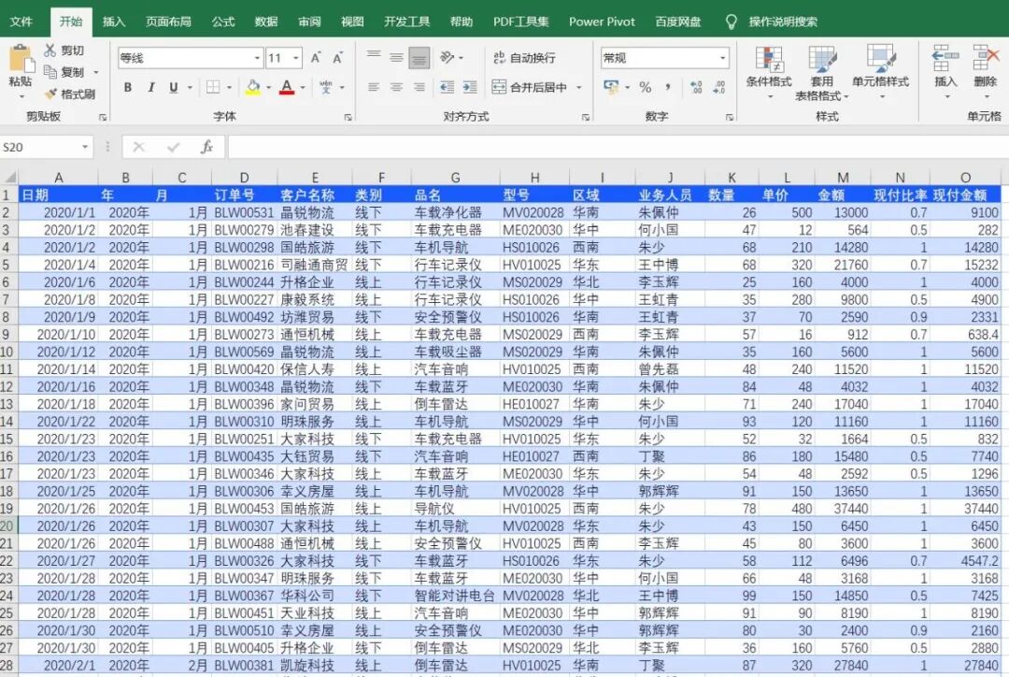The height and width of the screenshot is (677, 1009).
Task: Select column G header
Action: pos(455,177)
